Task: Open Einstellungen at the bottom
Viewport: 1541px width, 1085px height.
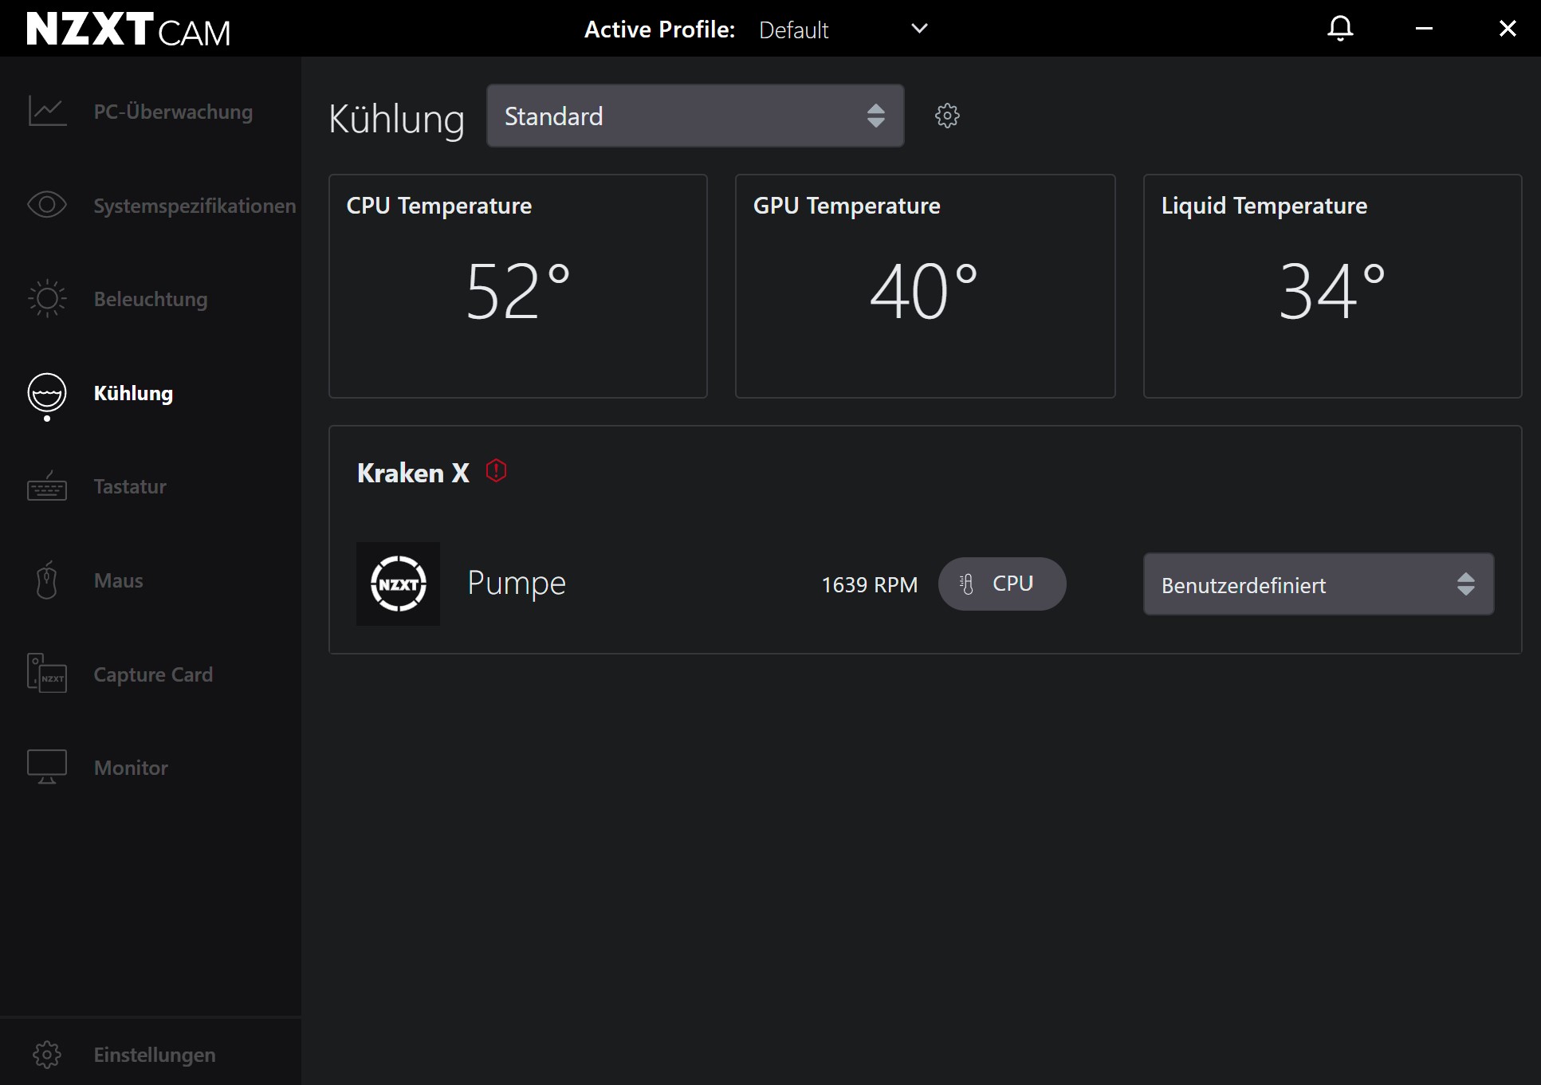Action: coord(154,1055)
